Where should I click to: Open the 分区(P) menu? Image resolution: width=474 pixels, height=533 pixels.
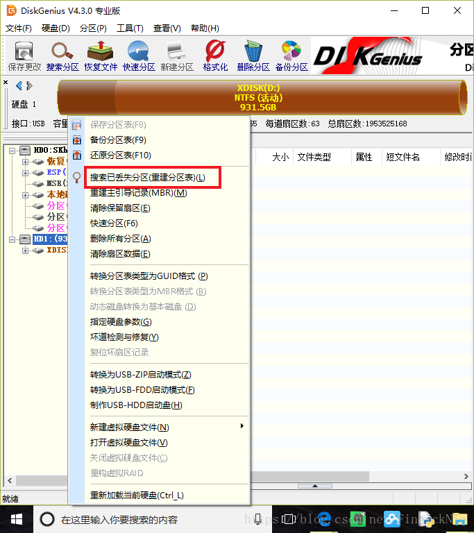(x=93, y=28)
